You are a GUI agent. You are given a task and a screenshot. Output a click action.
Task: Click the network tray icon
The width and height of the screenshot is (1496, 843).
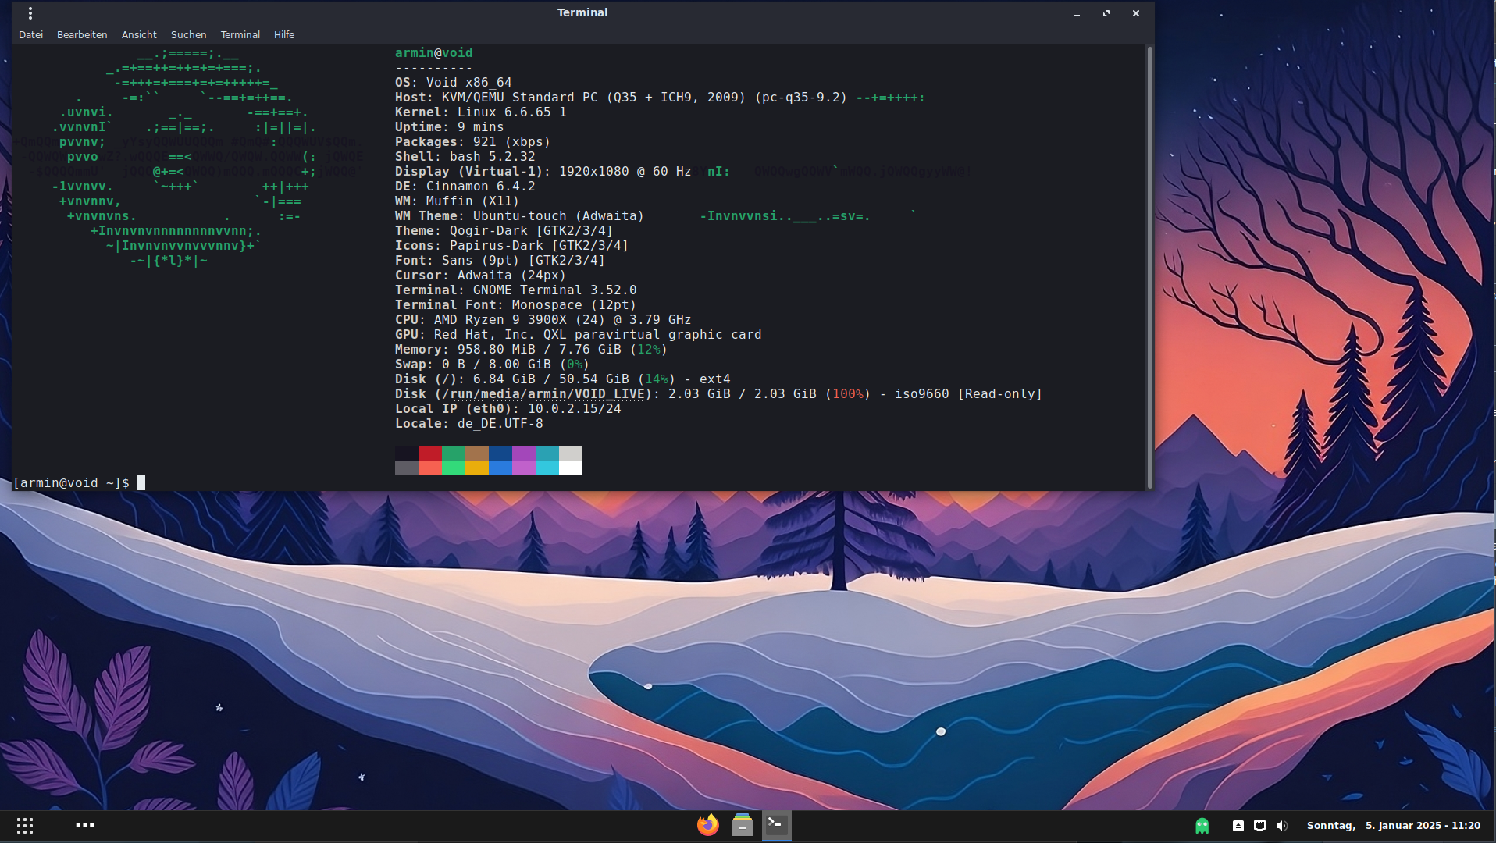pos(1259,825)
